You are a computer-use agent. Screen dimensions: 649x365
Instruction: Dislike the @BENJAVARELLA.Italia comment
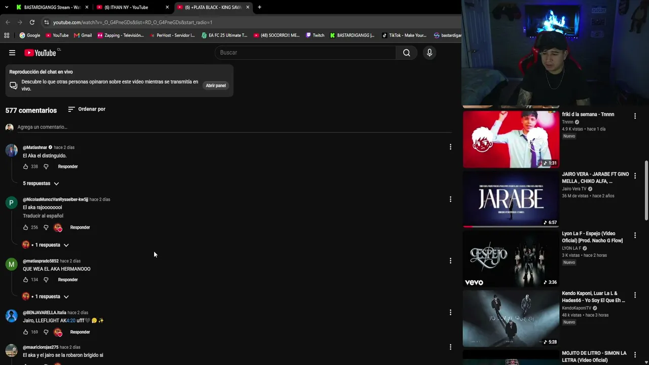46,332
